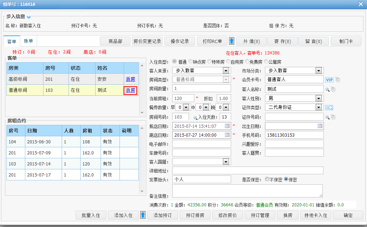The height and width of the screenshot is (227, 367).
Task: Click the search magnifier next to 客人名称
Action: [327, 89]
